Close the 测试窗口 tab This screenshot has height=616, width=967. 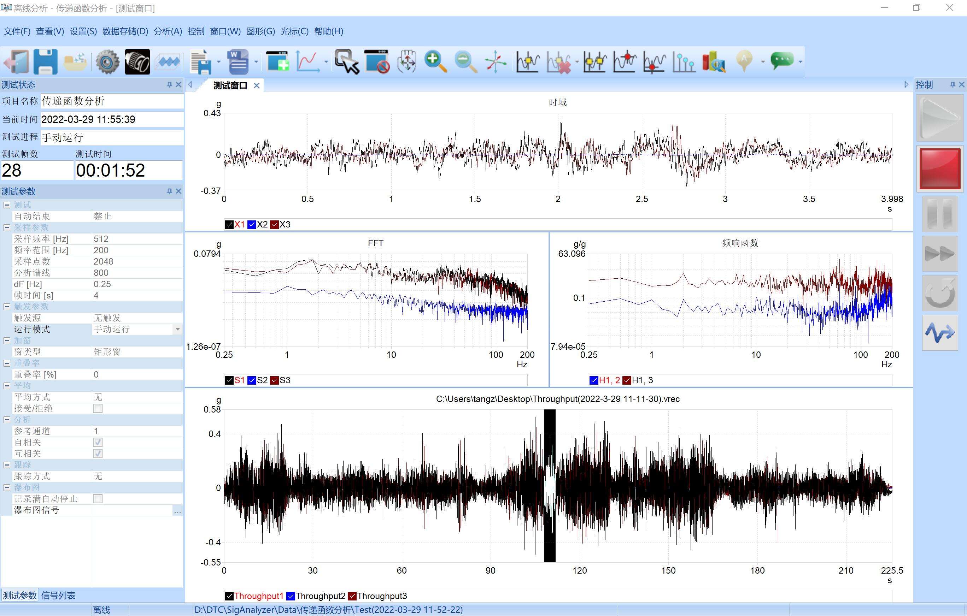click(257, 85)
